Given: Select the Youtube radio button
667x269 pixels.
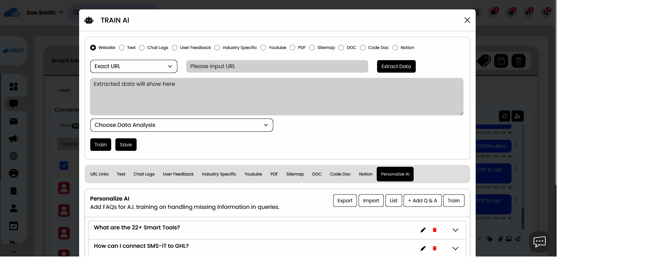Looking at the screenshot, I should point(263,48).
